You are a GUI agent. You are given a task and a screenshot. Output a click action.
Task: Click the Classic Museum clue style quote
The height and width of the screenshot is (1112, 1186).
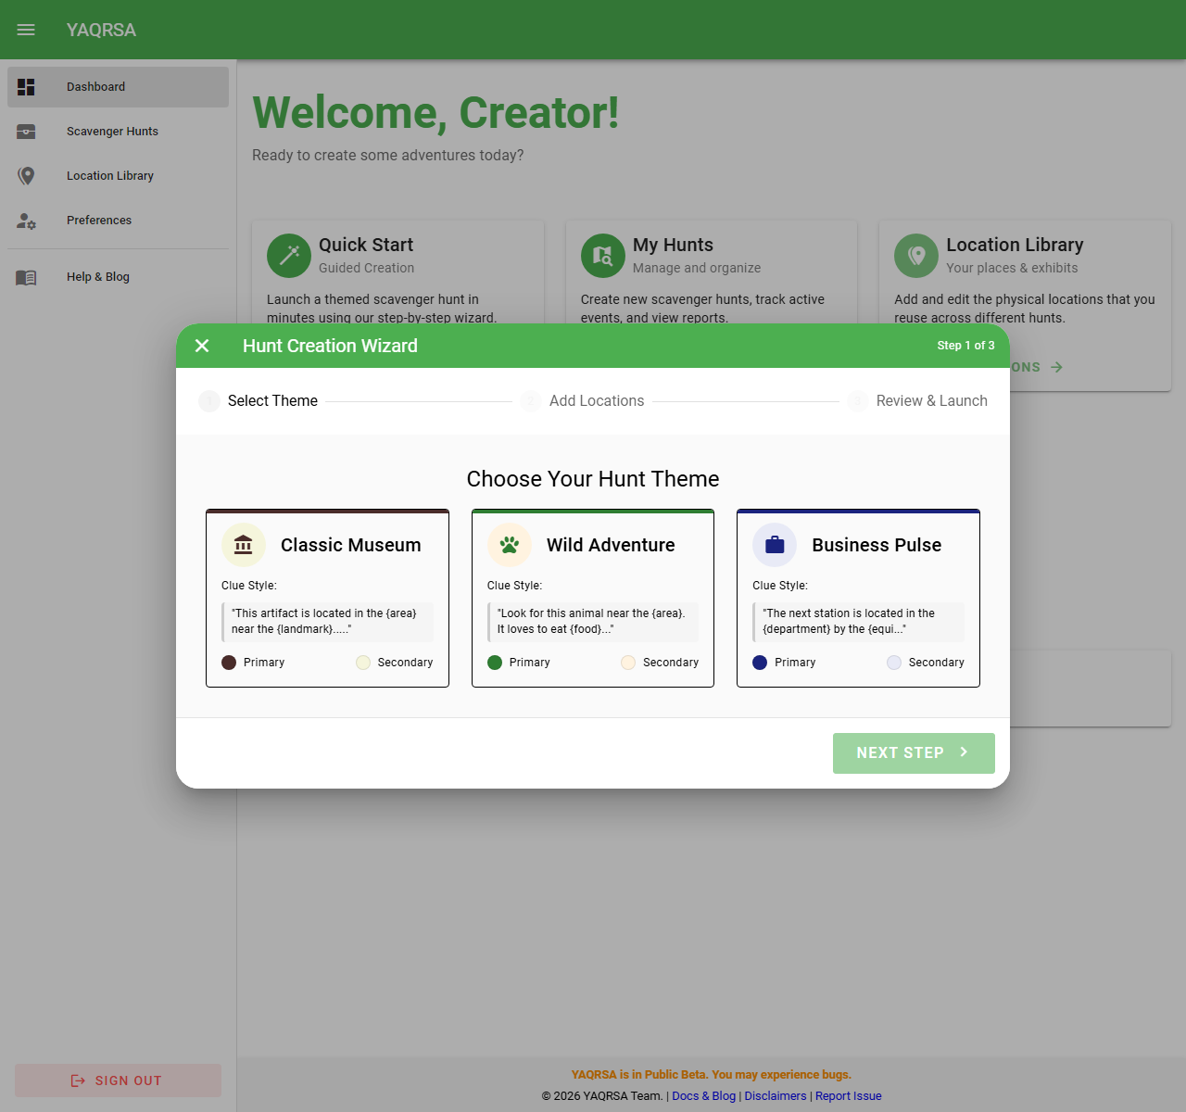click(x=327, y=622)
